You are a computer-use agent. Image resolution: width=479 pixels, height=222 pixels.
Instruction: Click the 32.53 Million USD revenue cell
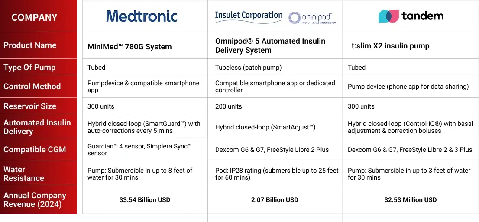tap(410, 200)
